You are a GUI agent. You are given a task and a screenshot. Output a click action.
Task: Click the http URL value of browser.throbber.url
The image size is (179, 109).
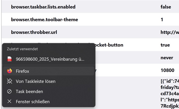(x=169, y=32)
